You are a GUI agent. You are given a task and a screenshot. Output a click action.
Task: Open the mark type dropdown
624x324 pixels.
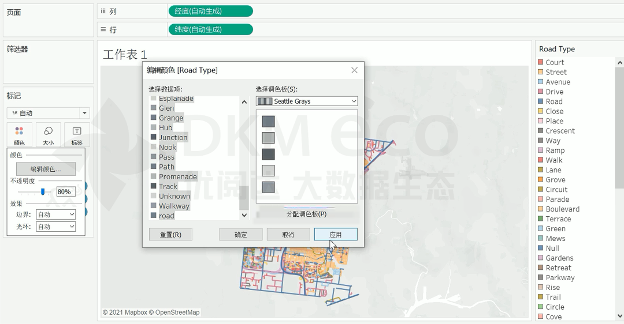48,113
